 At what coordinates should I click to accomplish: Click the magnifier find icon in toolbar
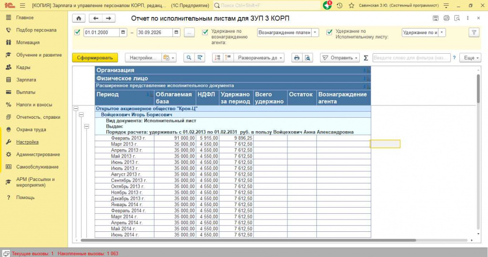189,58
